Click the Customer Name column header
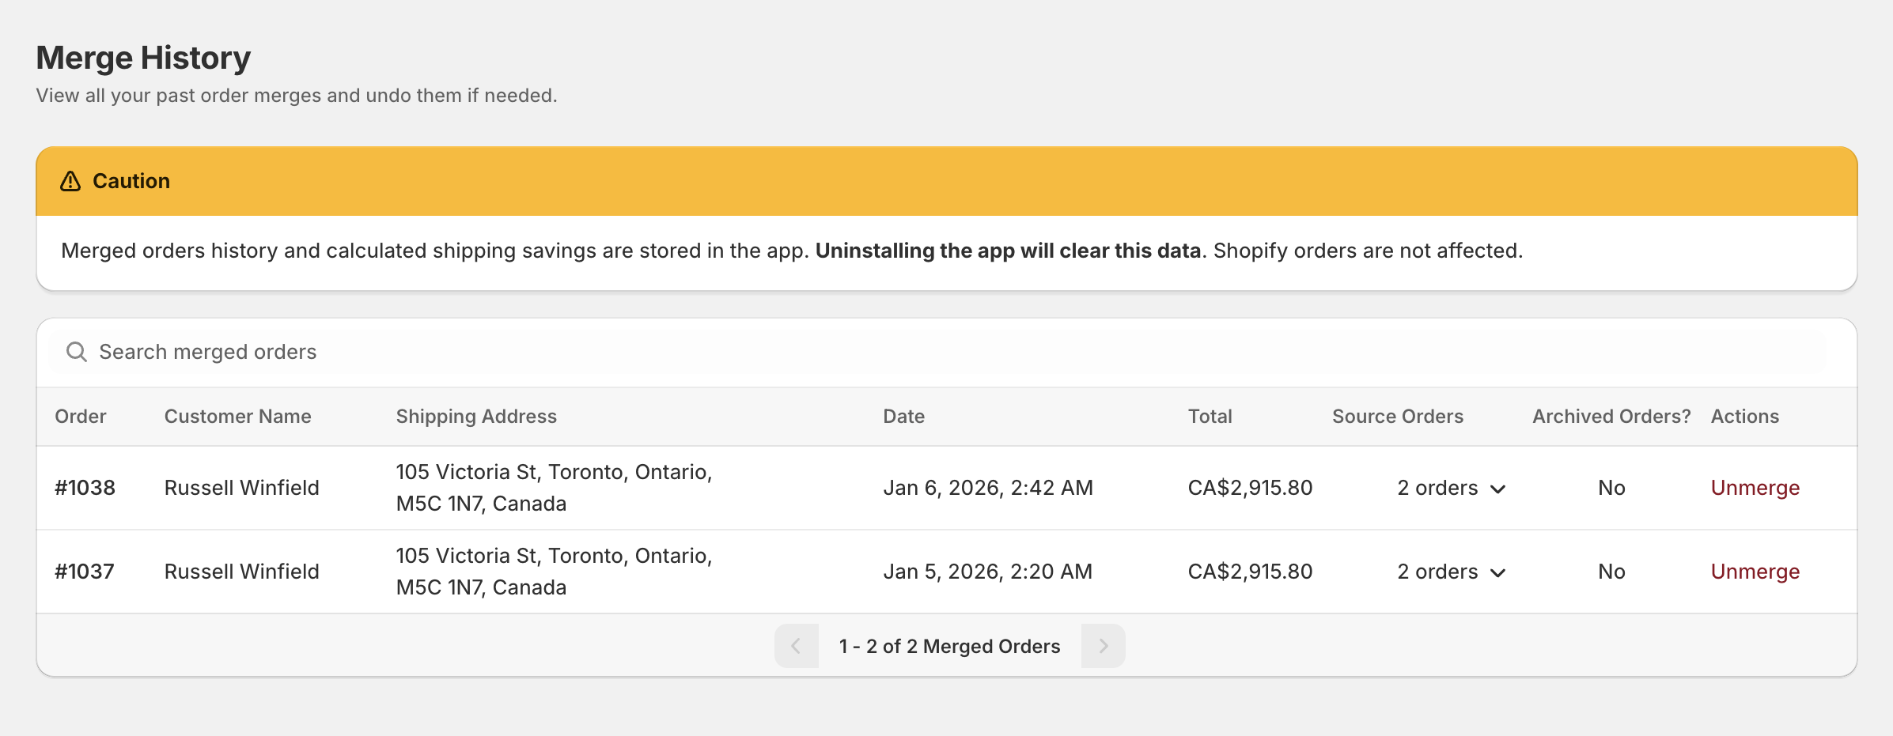Viewport: 1893px width, 736px height. [x=237, y=417]
